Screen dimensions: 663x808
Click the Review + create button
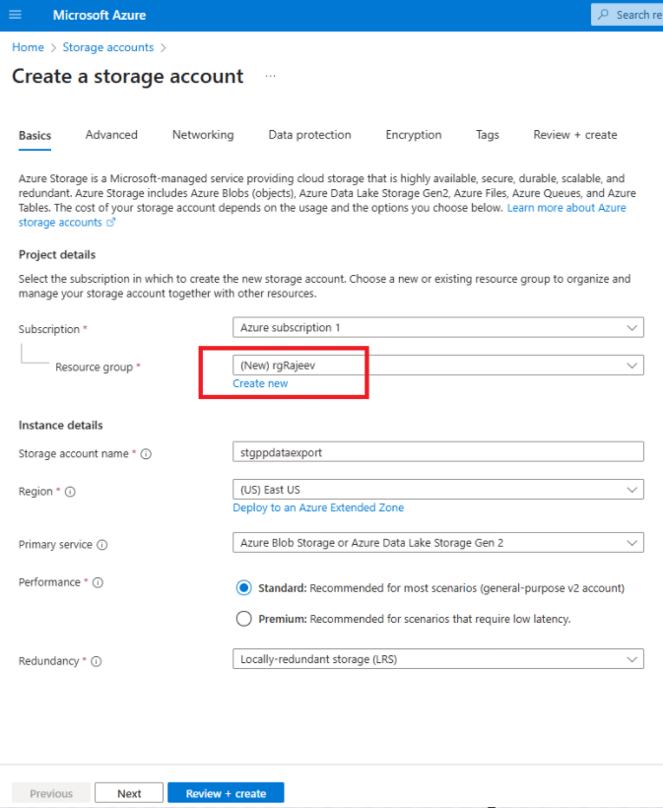coord(226,793)
